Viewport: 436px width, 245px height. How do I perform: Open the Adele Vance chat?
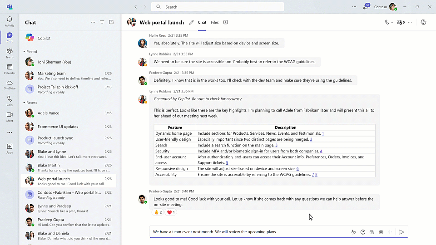click(x=68, y=113)
